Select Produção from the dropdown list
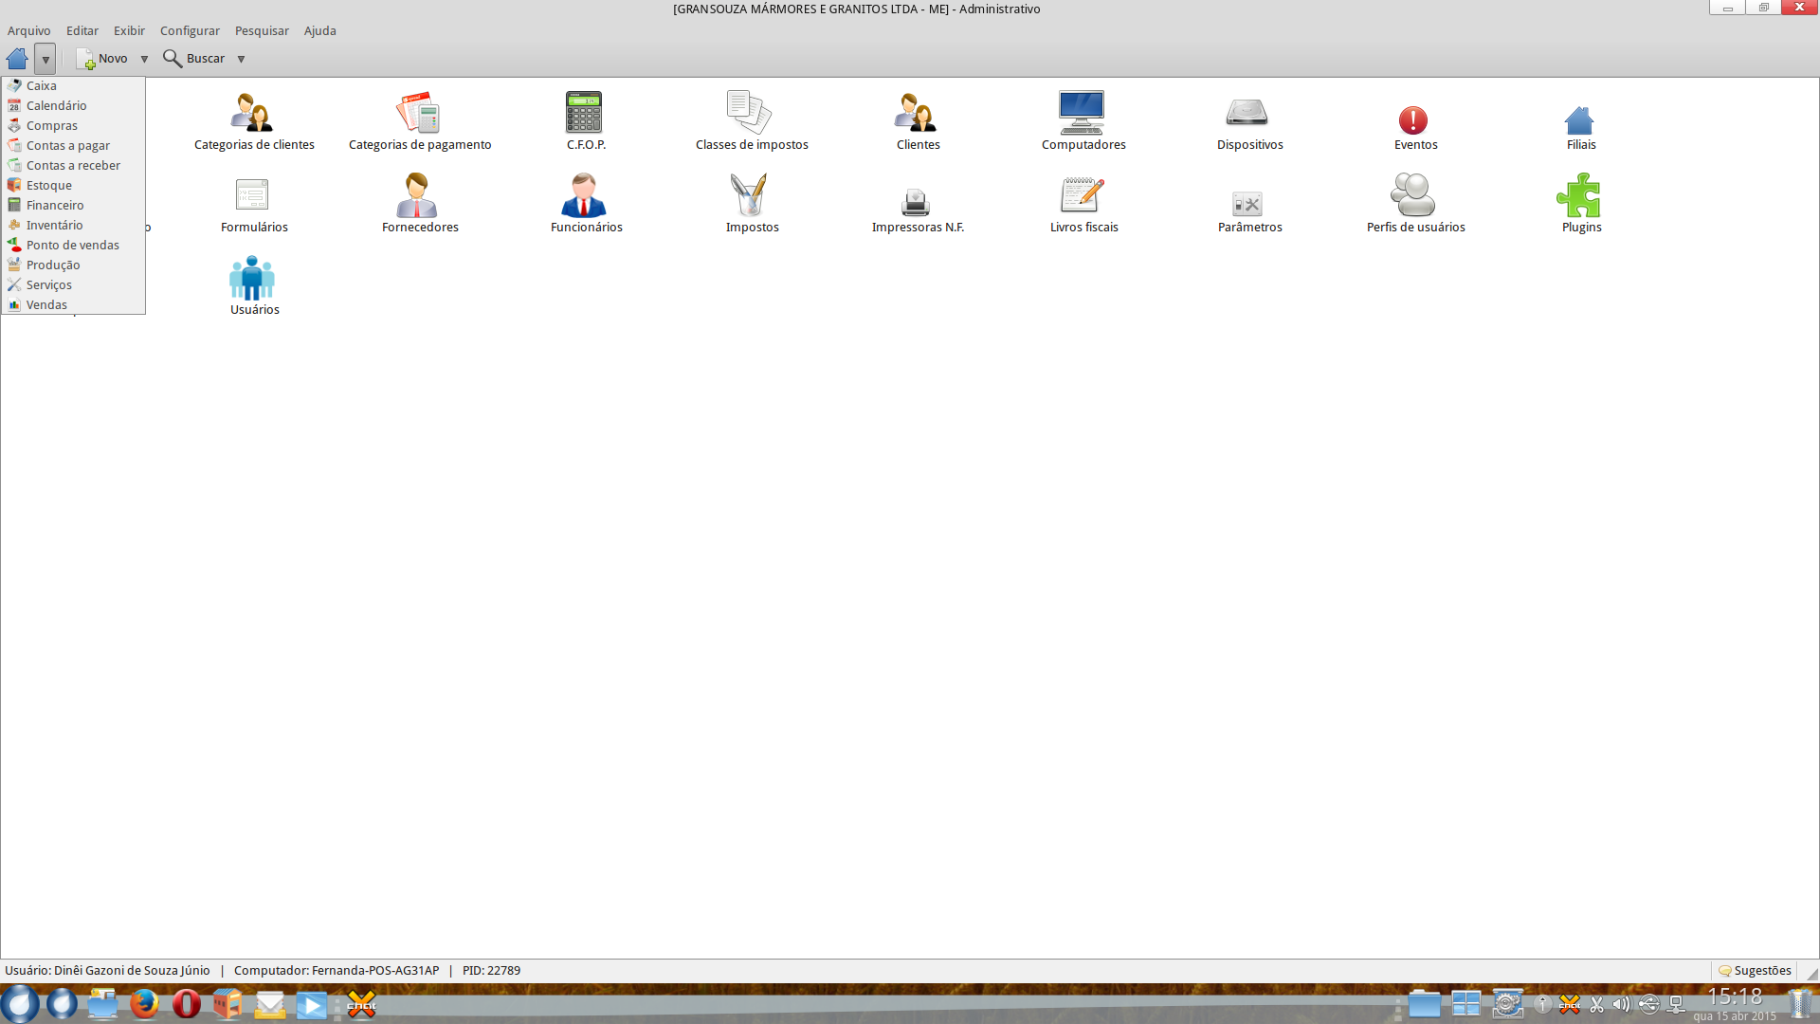The height and width of the screenshot is (1024, 1820). point(73,265)
